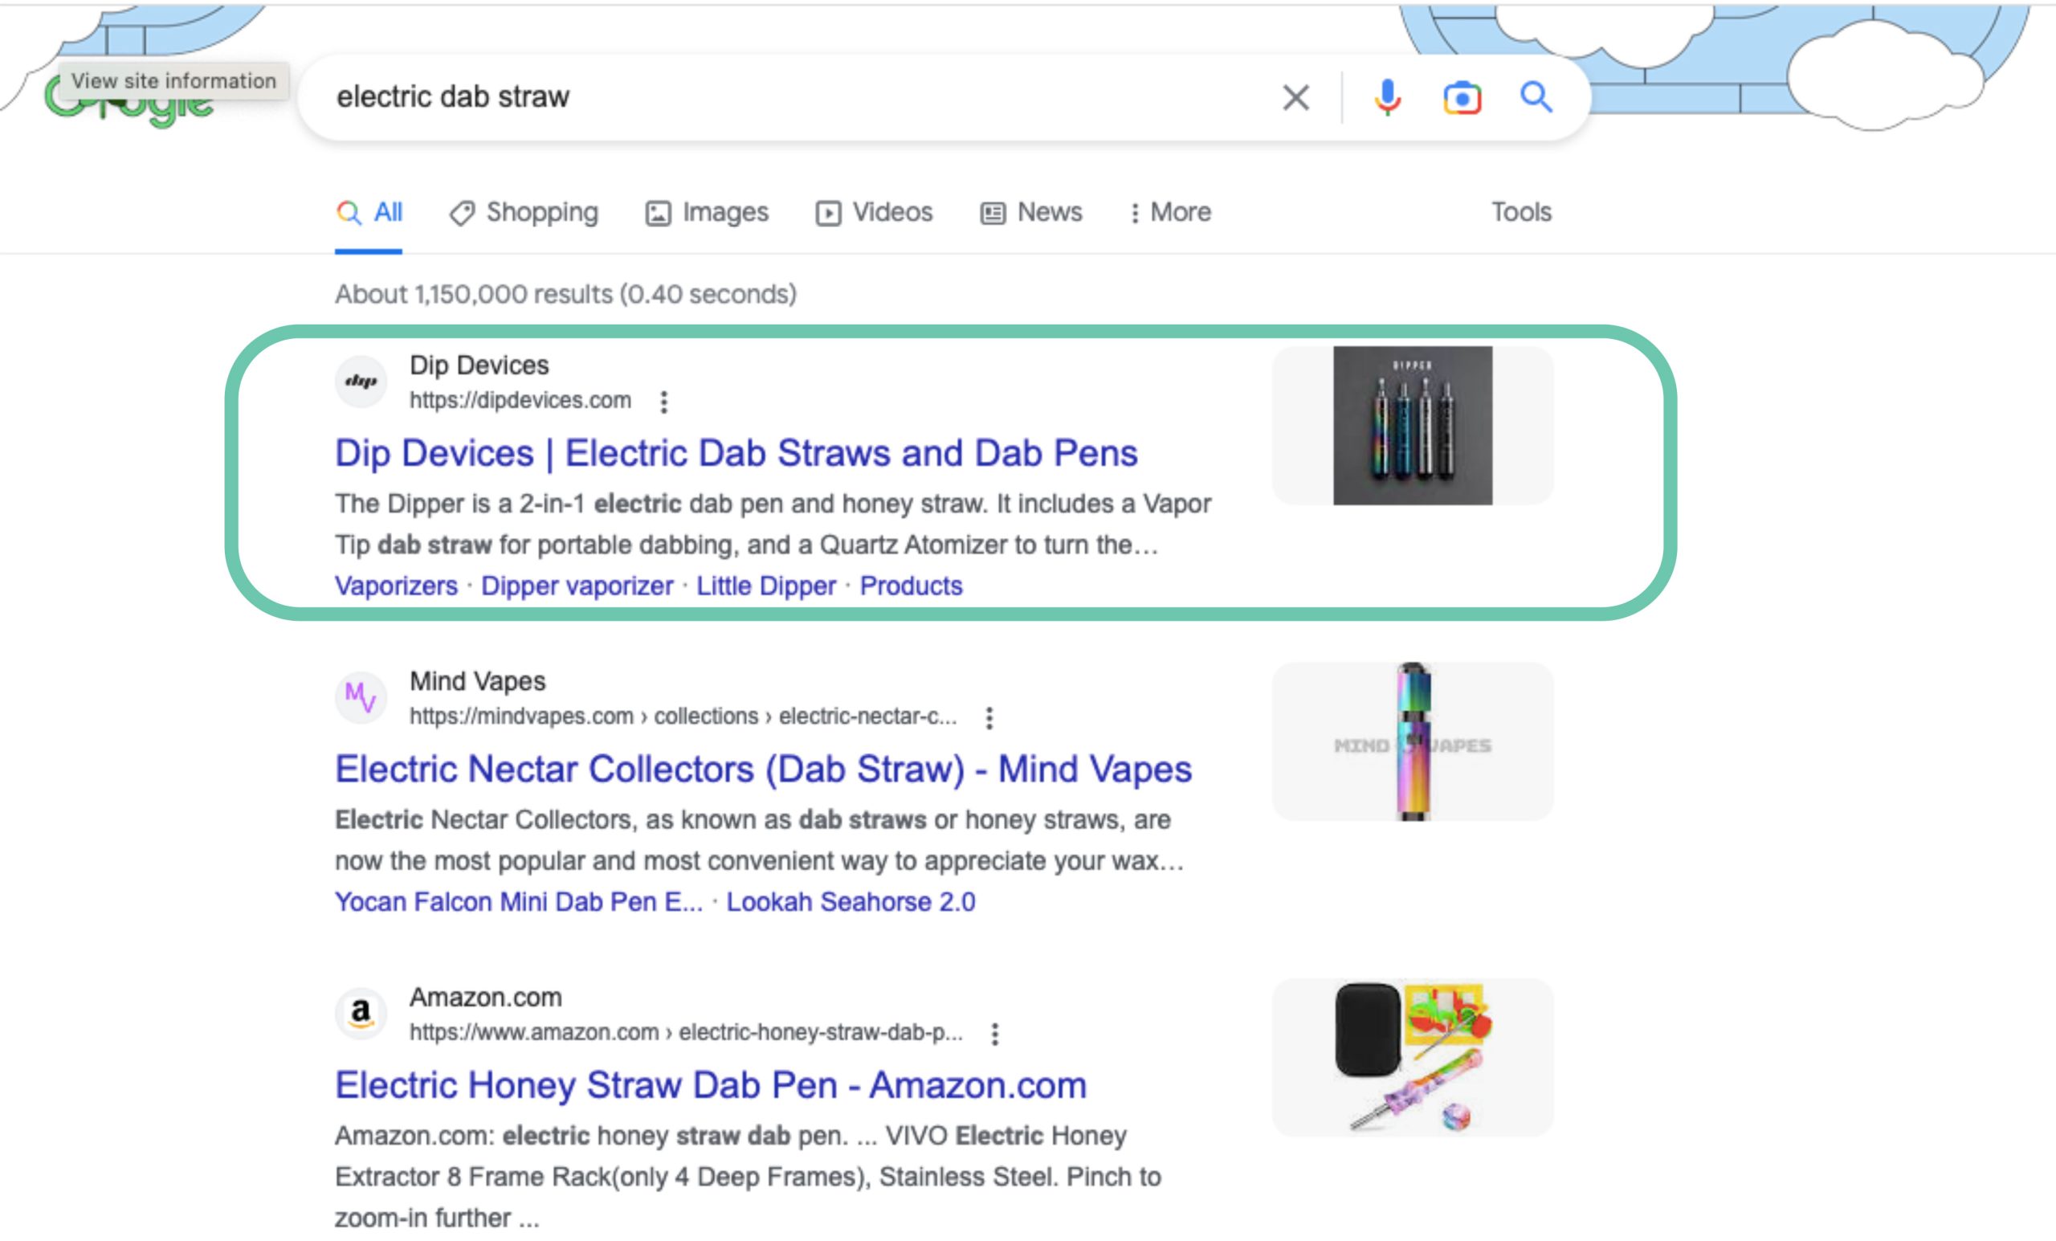2056x1241 pixels.
Task: Expand the More search options menu
Action: pos(1170,213)
